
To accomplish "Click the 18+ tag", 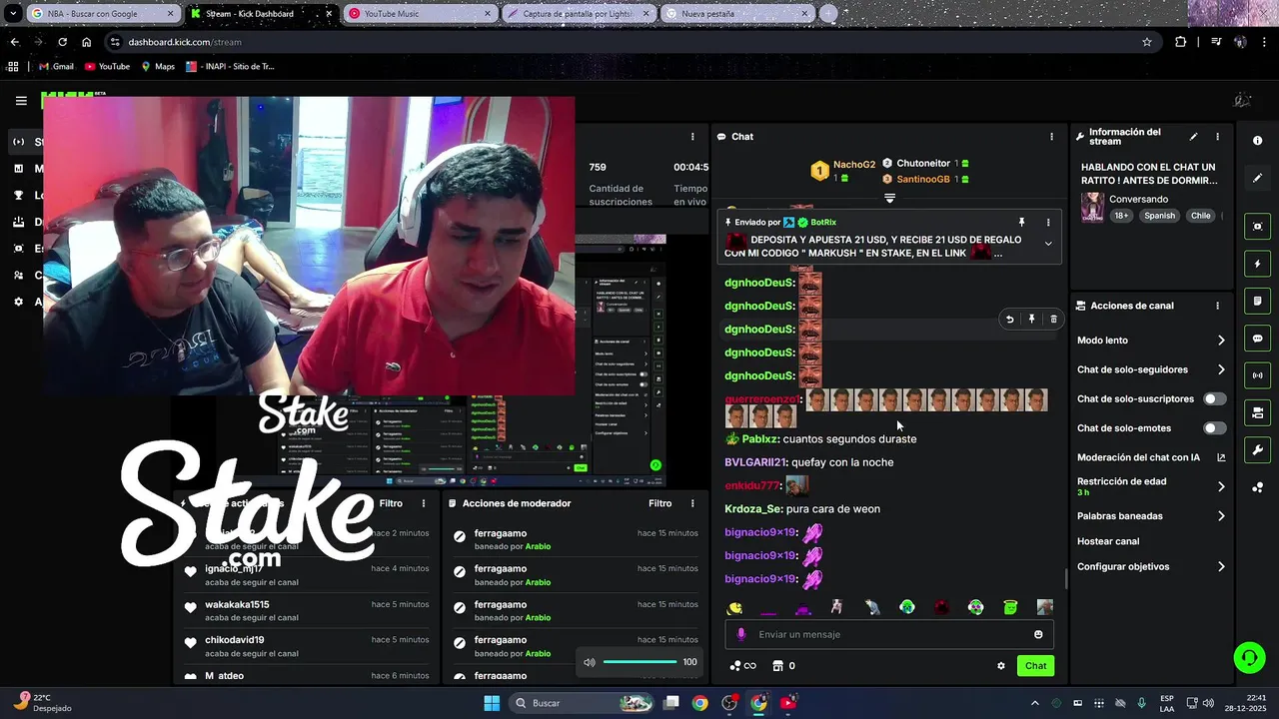I will pyautogui.click(x=1121, y=216).
